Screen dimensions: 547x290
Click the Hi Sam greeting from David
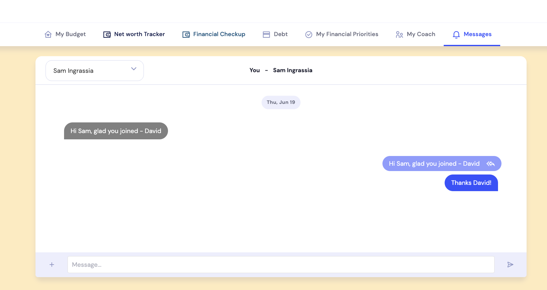point(116,131)
